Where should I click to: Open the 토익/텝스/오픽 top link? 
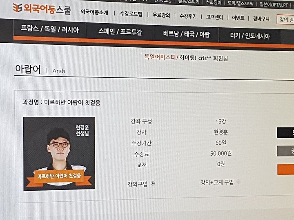point(241,3)
